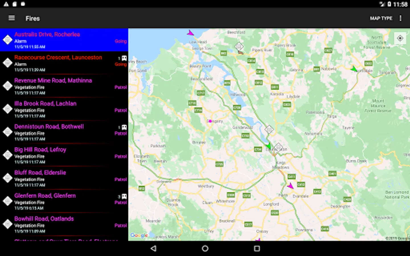Expand the fire icon on Illa Brook Road entry
Screen dimensions: 410x256
[7, 109]
